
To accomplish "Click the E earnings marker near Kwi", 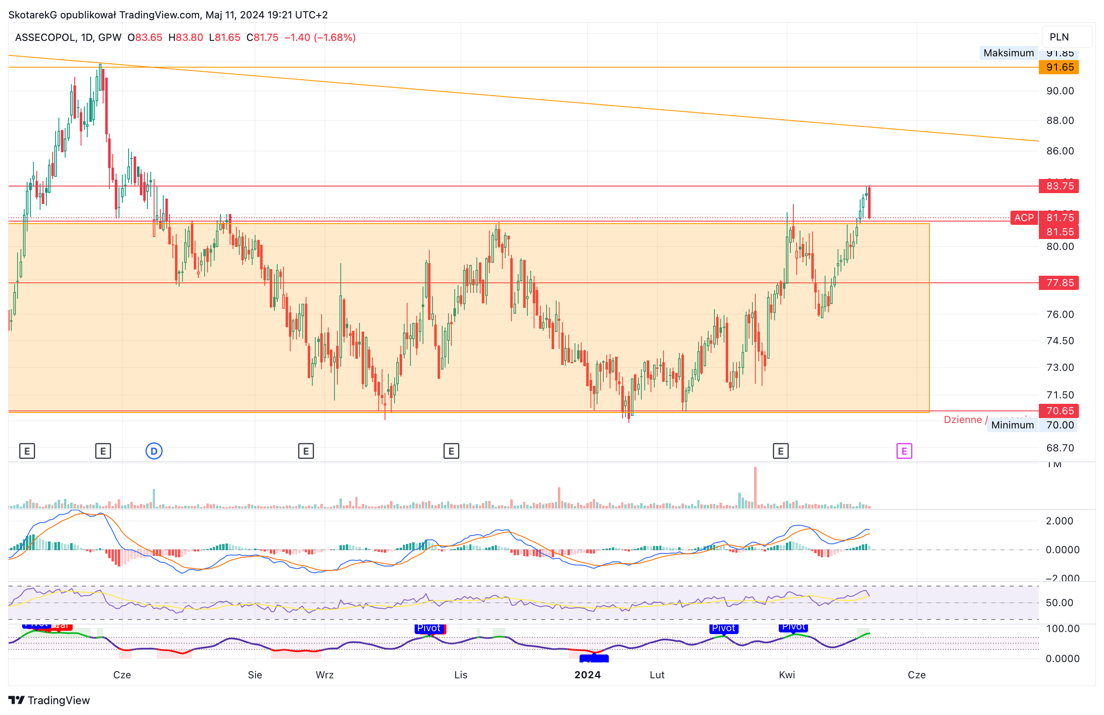I will (781, 451).
